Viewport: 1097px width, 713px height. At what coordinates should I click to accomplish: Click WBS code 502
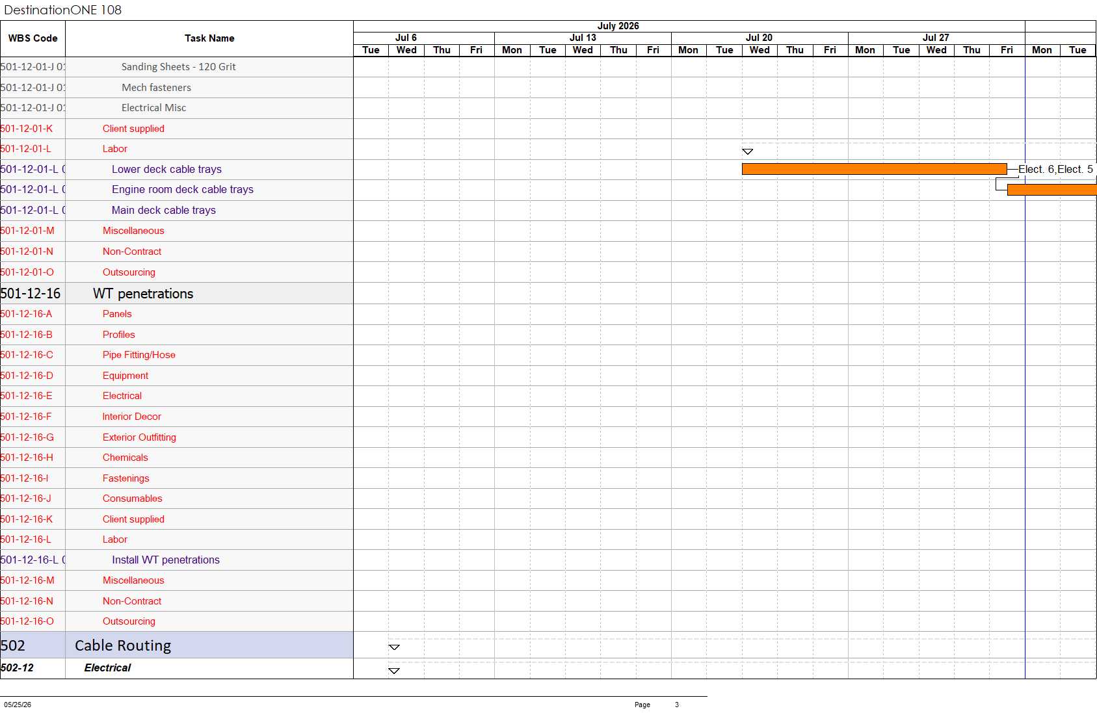[13, 645]
